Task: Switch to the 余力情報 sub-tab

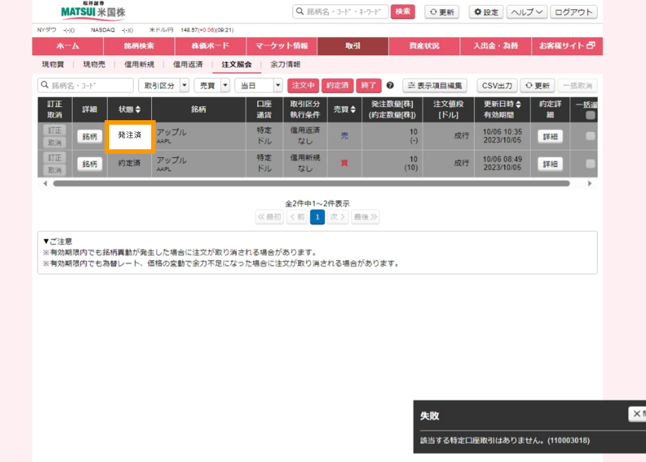Action: 285,65
